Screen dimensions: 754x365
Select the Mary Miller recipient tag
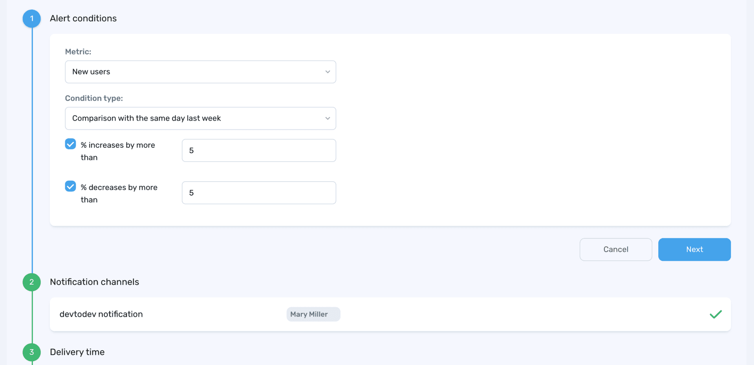[313, 314]
